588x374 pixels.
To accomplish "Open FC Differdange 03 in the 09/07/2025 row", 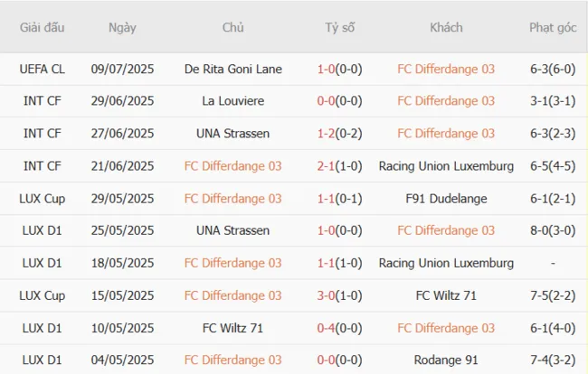I will coord(446,69).
